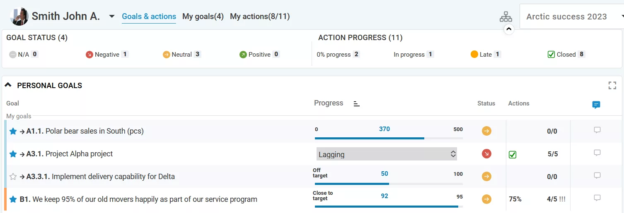Click the neutral status icon for B1 goal
624x213 pixels.
pos(486,199)
